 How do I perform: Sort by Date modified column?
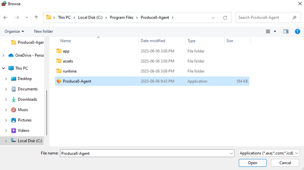[153, 41]
